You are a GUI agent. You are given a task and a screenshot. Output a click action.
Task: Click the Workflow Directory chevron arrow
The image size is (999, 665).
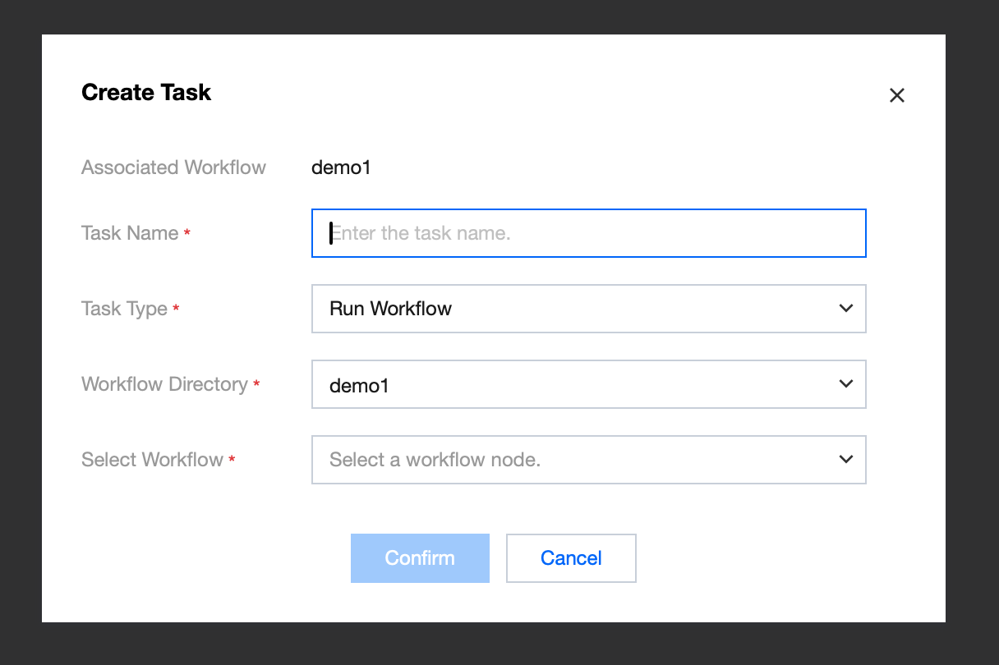(845, 384)
